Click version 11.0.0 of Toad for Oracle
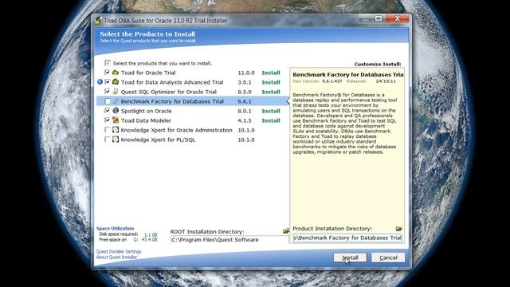510x287 pixels. coord(246,73)
